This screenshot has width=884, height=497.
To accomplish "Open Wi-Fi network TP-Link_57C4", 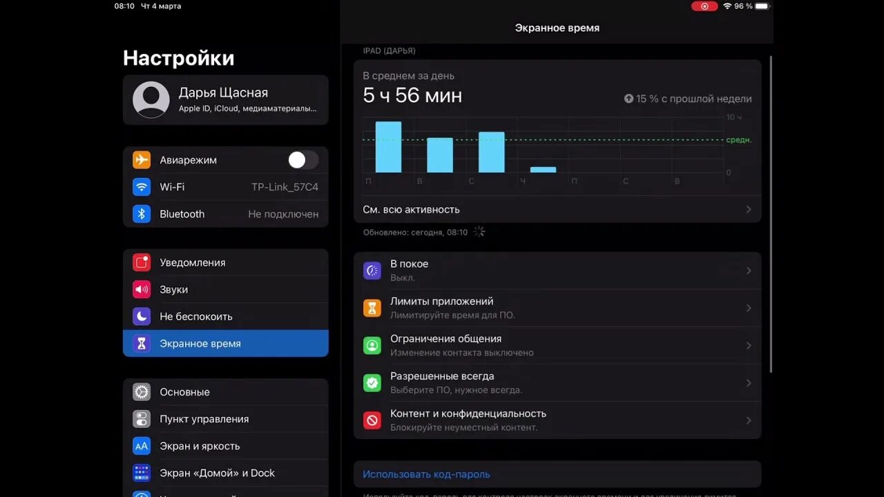I will [226, 187].
